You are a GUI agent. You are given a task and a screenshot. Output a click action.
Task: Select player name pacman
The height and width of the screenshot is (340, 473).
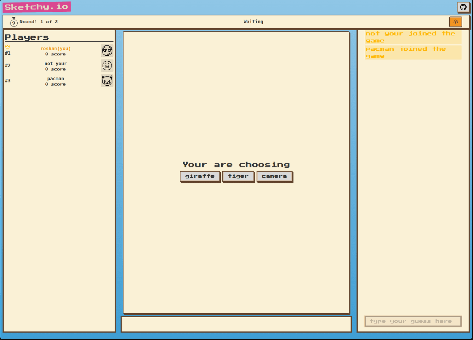[x=55, y=79]
